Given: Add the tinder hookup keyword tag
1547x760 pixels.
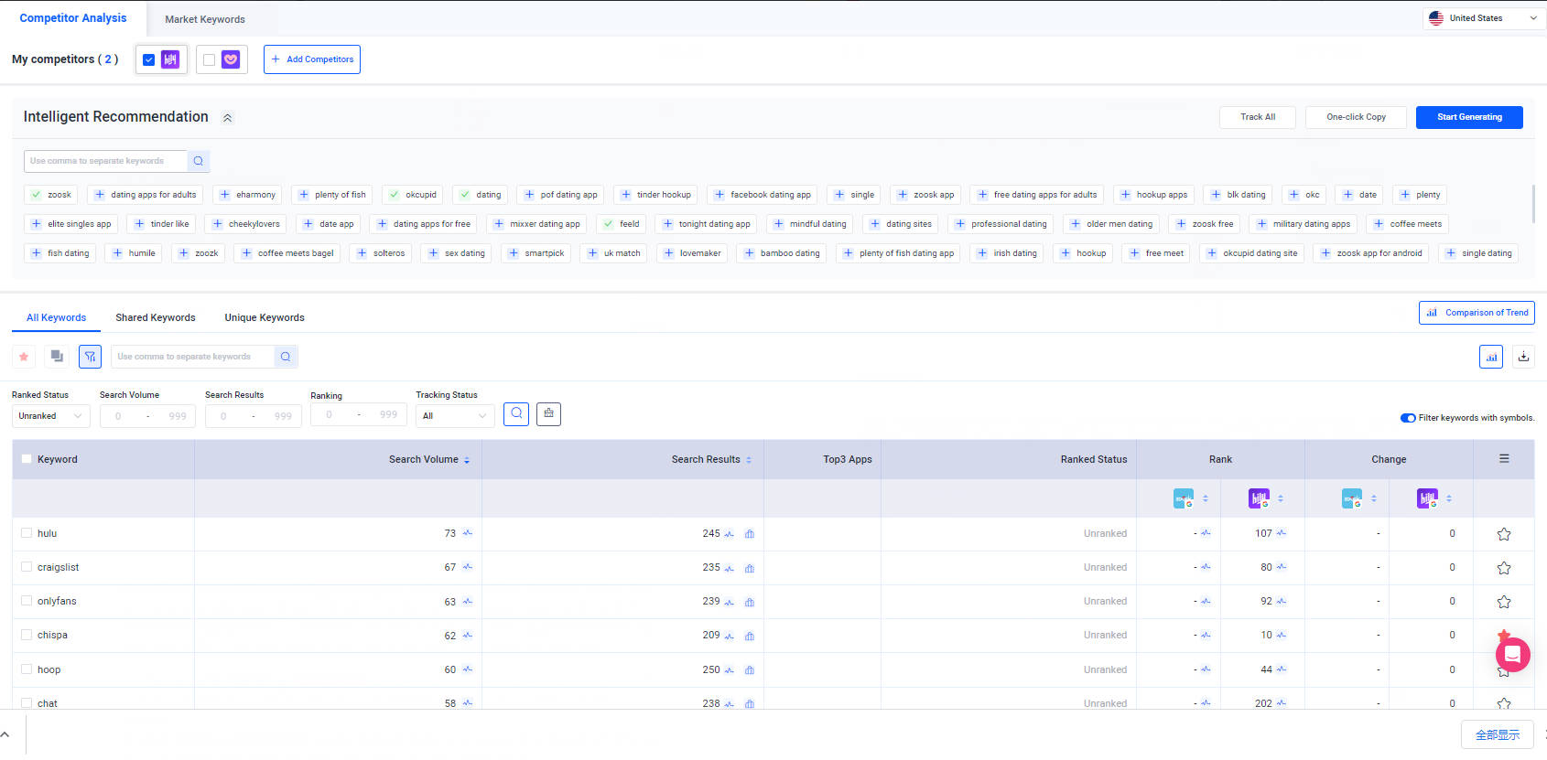Looking at the screenshot, I should click(x=655, y=195).
